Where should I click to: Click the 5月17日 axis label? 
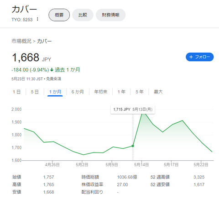pyautogui.click(x=171, y=165)
